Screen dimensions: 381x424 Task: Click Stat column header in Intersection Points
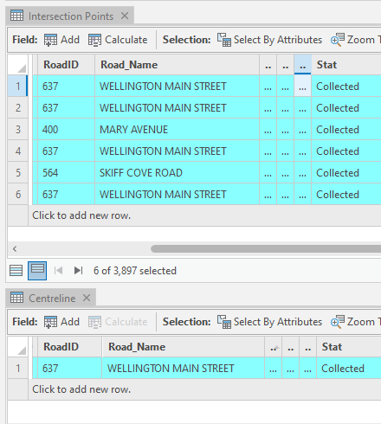pos(346,65)
